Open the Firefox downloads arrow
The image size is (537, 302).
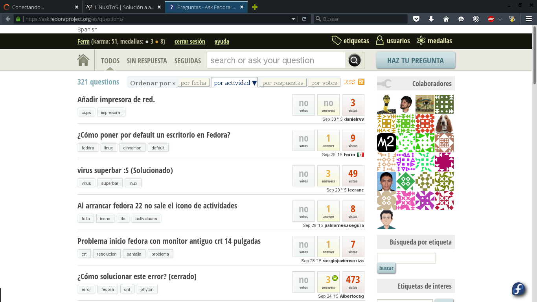pyautogui.click(x=431, y=19)
